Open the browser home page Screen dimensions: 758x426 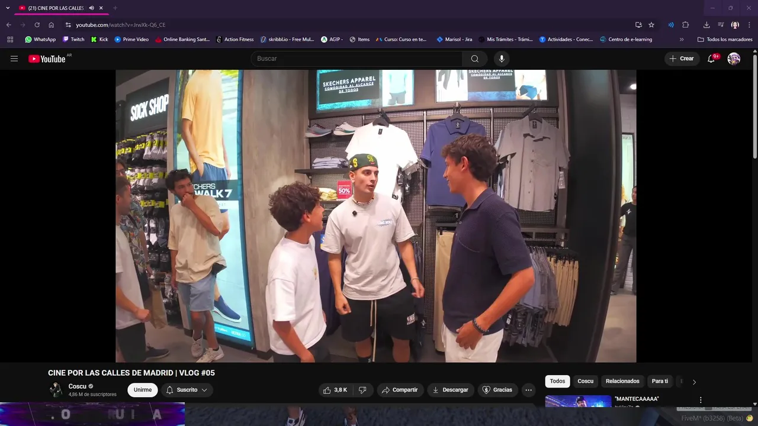[x=51, y=25]
